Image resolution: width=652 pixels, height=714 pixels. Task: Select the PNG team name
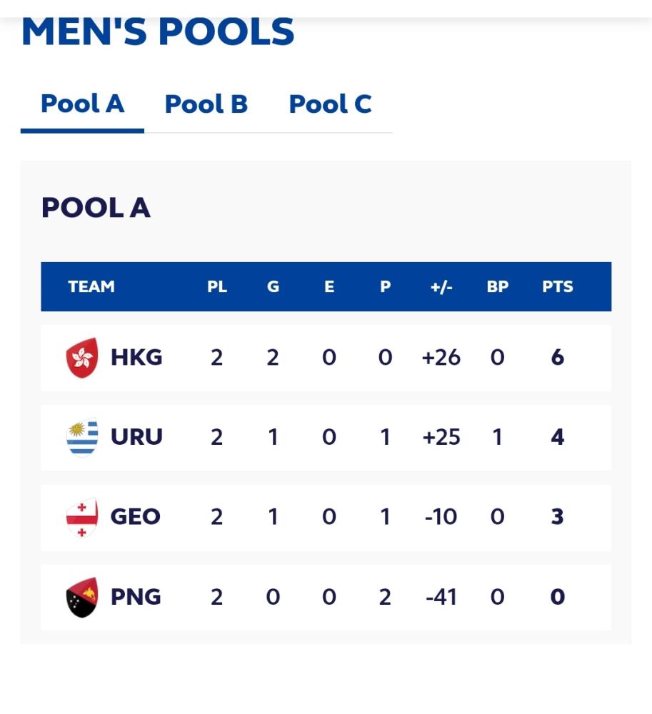click(136, 596)
